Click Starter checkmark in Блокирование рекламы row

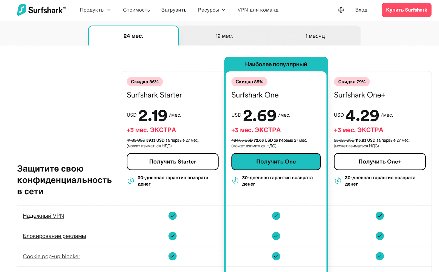(x=173, y=236)
